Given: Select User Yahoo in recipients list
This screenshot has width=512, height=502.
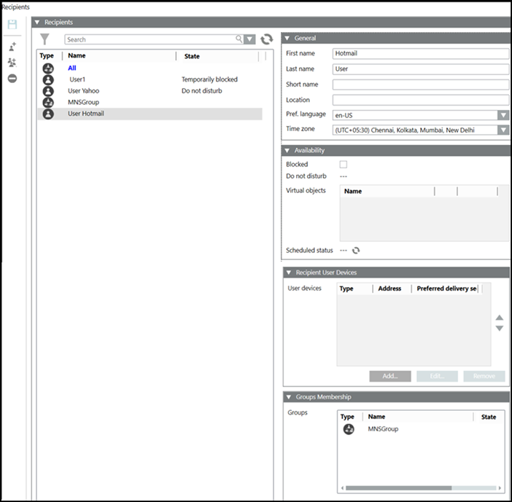Looking at the screenshot, I should [x=83, y=91].
